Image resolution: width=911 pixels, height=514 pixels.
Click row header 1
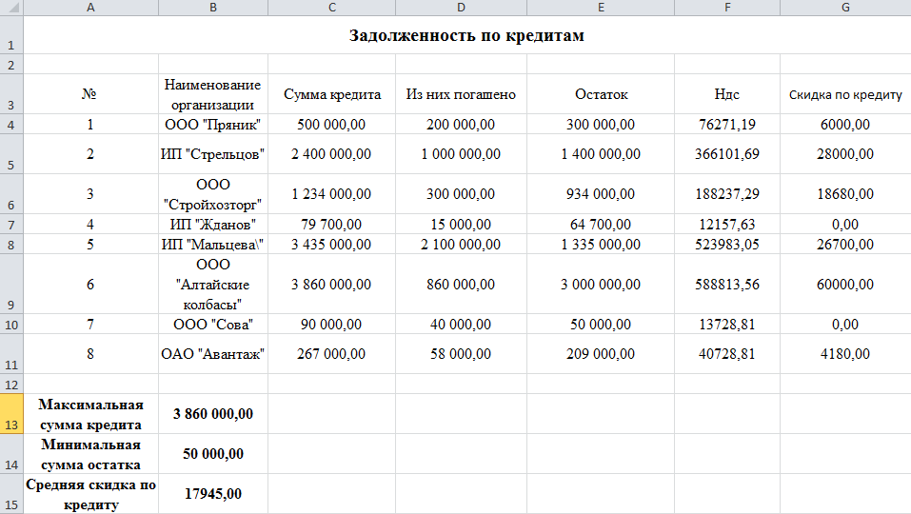click(11, 35)
